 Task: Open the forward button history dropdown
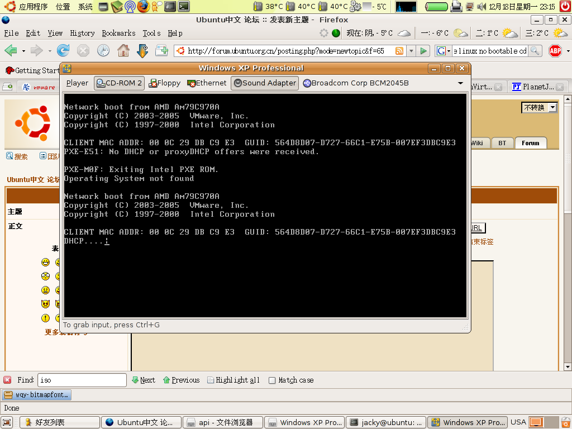(50, 51)
